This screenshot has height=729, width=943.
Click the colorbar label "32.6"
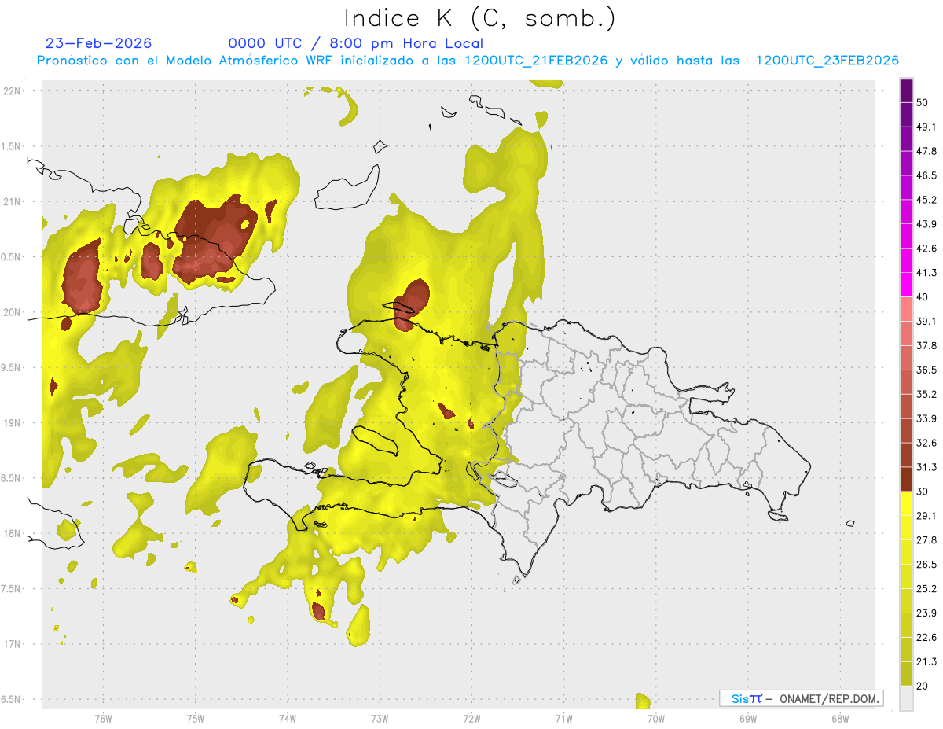point(926,443)
